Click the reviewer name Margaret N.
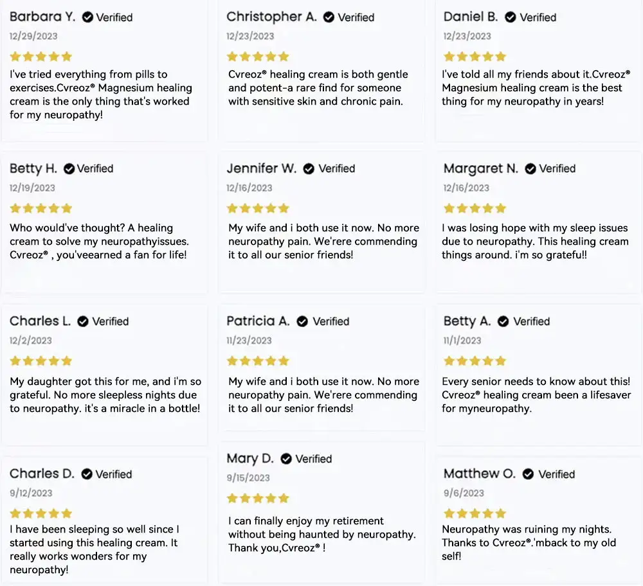This screenshot has height=586, width=643. 480,169
